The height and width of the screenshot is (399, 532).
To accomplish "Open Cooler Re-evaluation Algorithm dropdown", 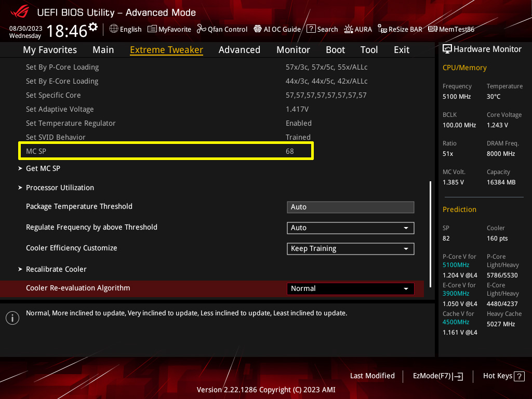I will tap(350, 289).
